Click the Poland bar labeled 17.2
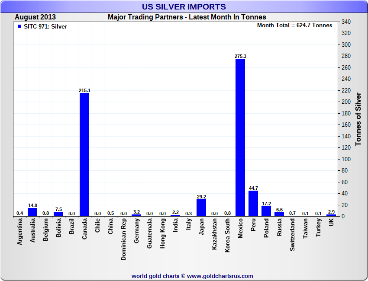The height and width of the screenshot is (281, 368). [266, 211]
